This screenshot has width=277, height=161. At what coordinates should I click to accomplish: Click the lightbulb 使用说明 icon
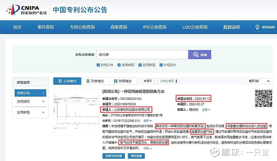[x=257, y=27]
